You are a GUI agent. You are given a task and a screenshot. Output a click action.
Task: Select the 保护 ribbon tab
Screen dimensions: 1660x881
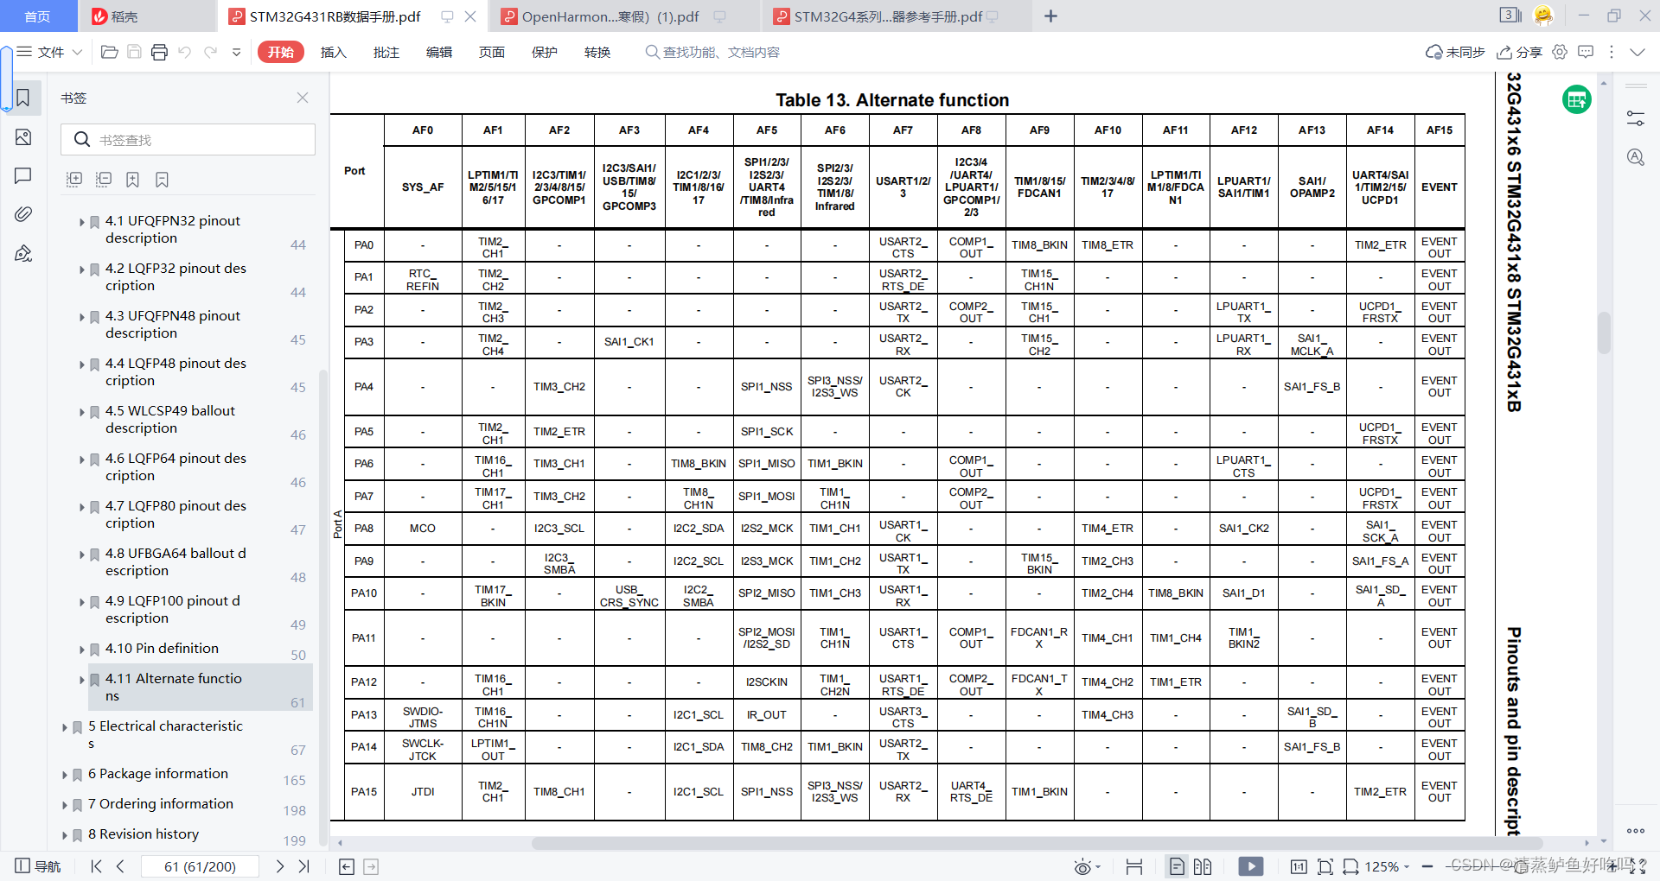tap(544, 52)
